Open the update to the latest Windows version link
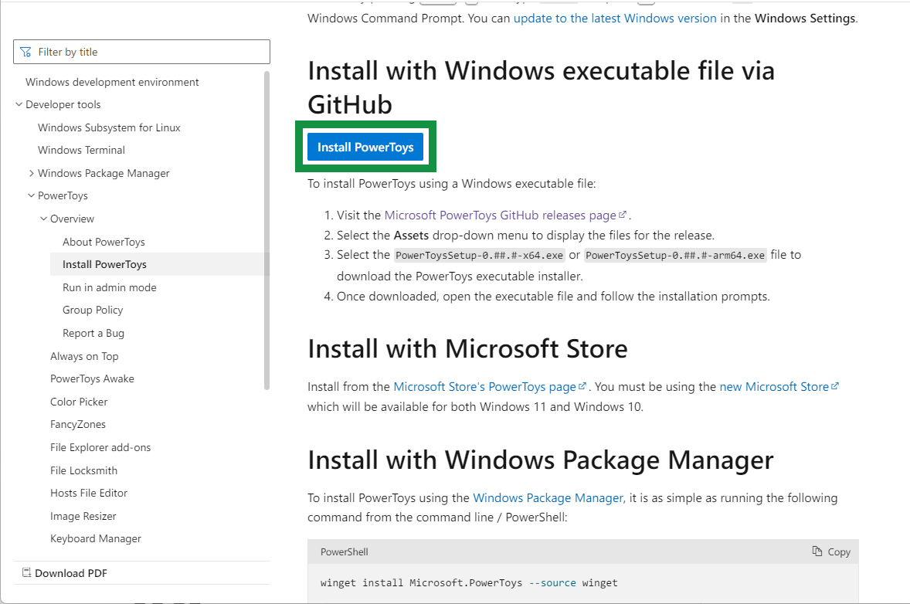The height and width of the screenshot is (604, 910). 615,18
